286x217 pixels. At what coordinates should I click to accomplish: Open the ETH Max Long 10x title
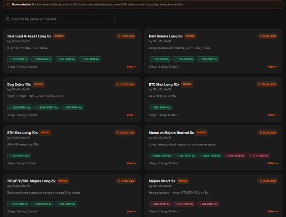pyautogui.click(x=22, y=133)
